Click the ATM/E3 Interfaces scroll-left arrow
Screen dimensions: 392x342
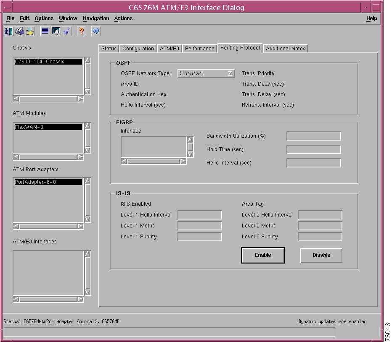coord(16,299)
